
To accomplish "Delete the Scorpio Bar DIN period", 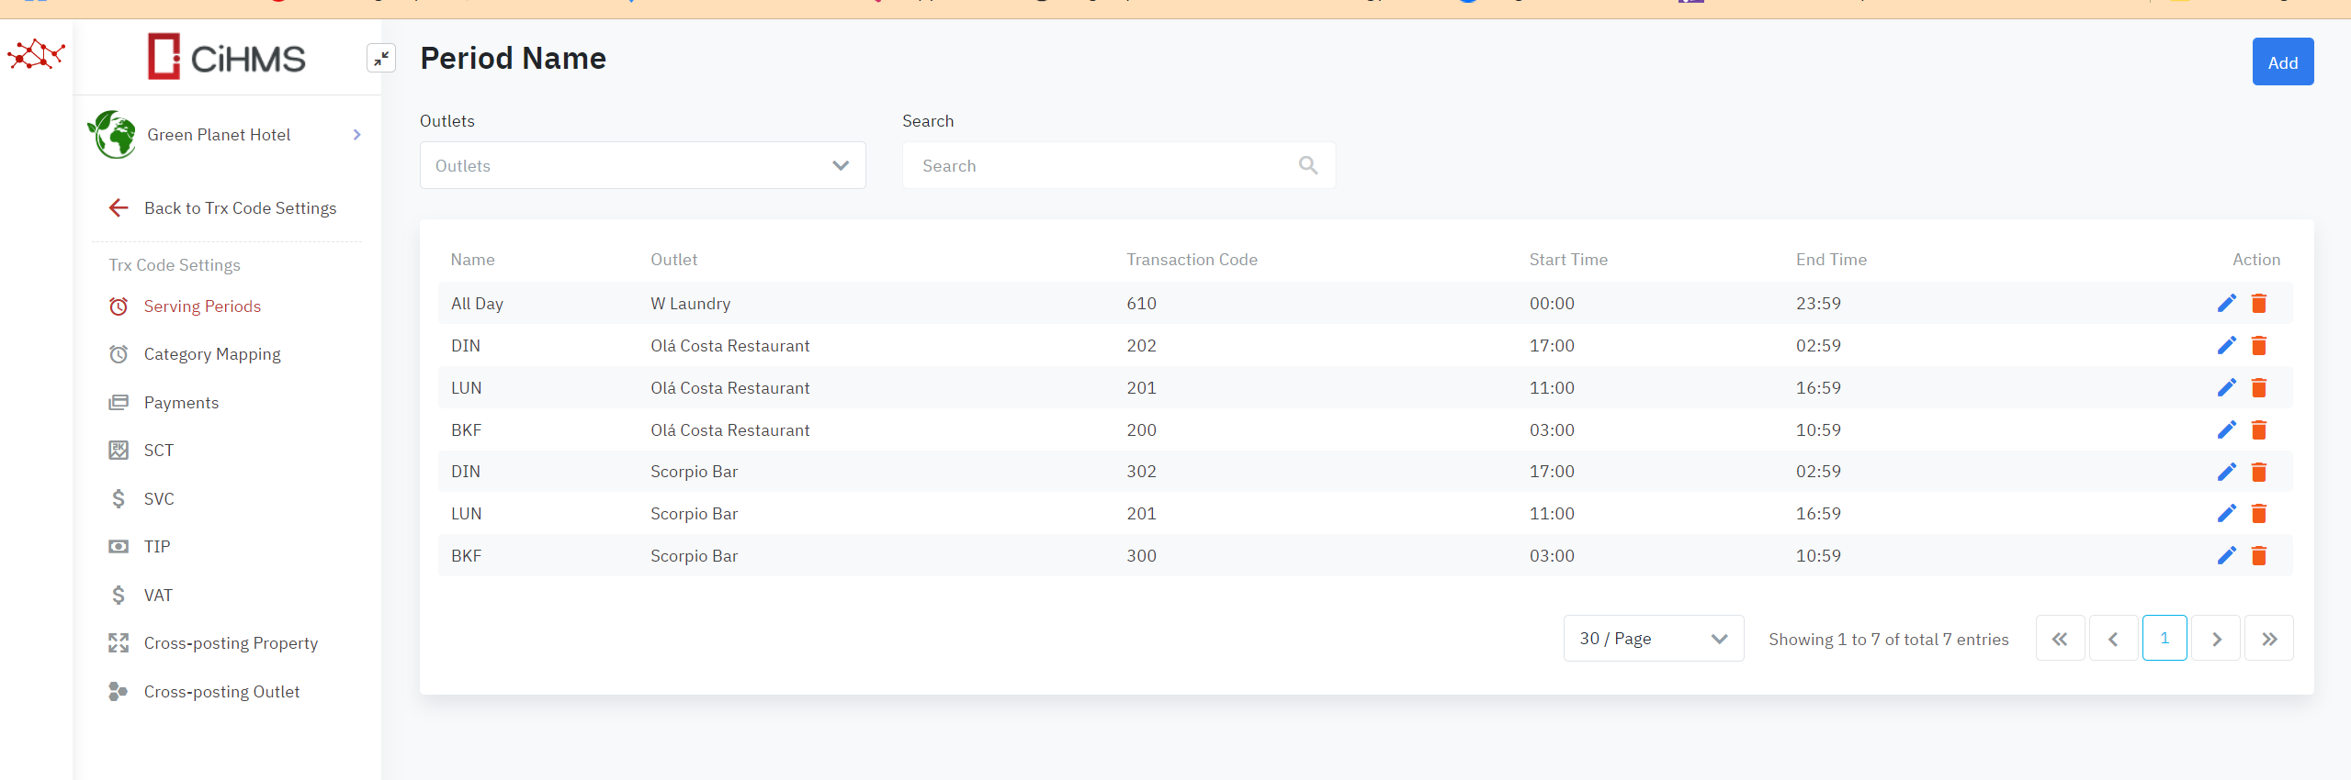I will pos(2258,472).
